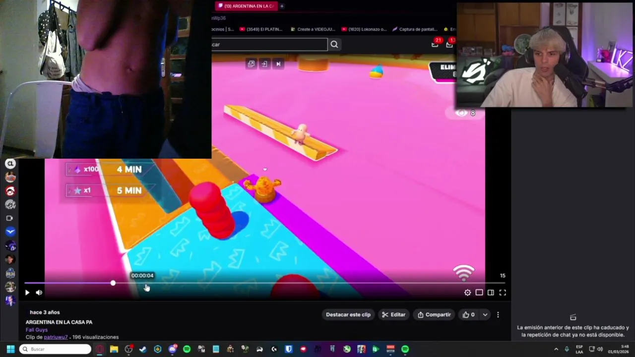Click the microphone icon in system tray
The image size is (635, 357).
click(x=567, y=349)
